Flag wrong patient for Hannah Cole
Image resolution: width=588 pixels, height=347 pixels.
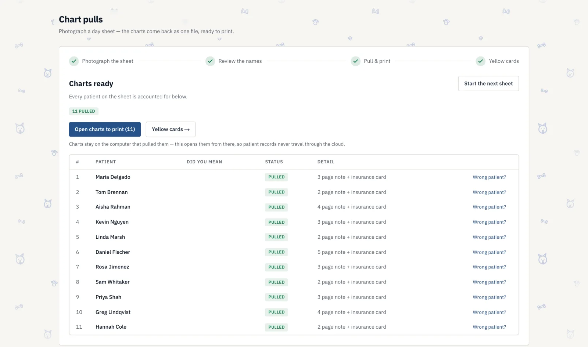[x=489, y=327]
